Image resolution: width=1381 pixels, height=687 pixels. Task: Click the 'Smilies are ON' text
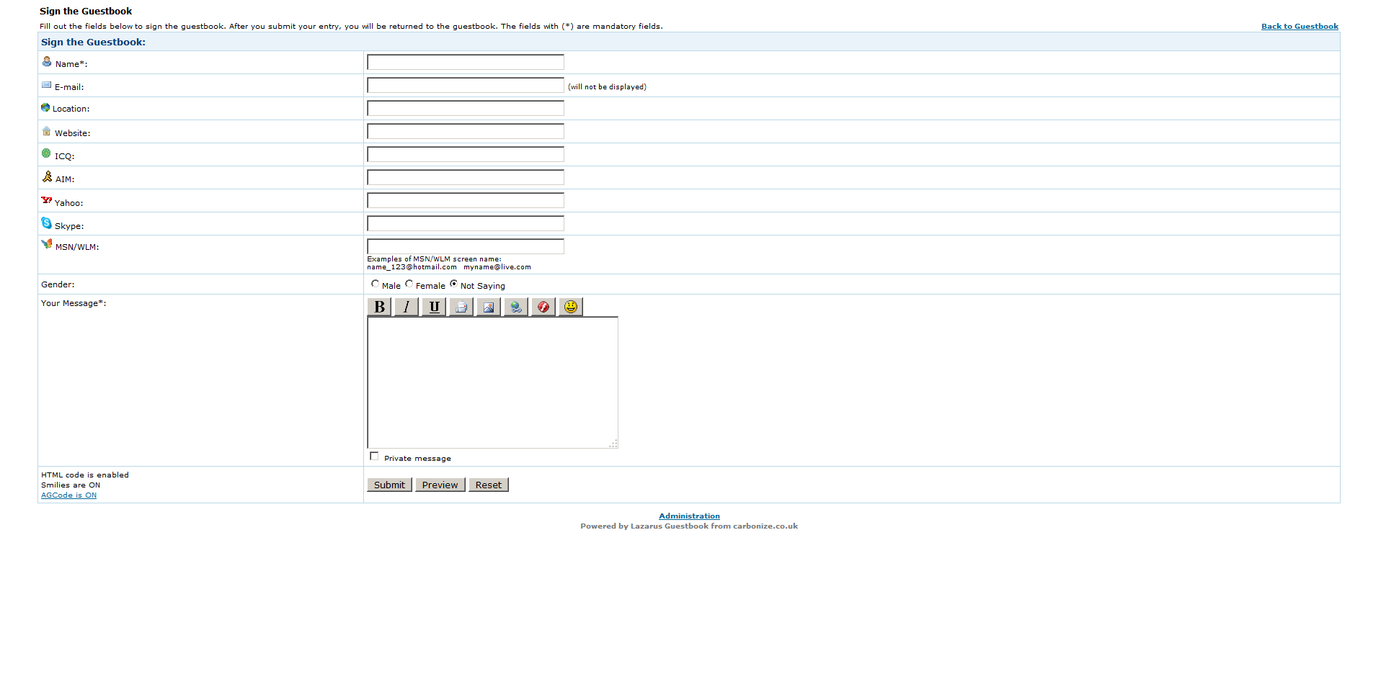pos(71,485)
